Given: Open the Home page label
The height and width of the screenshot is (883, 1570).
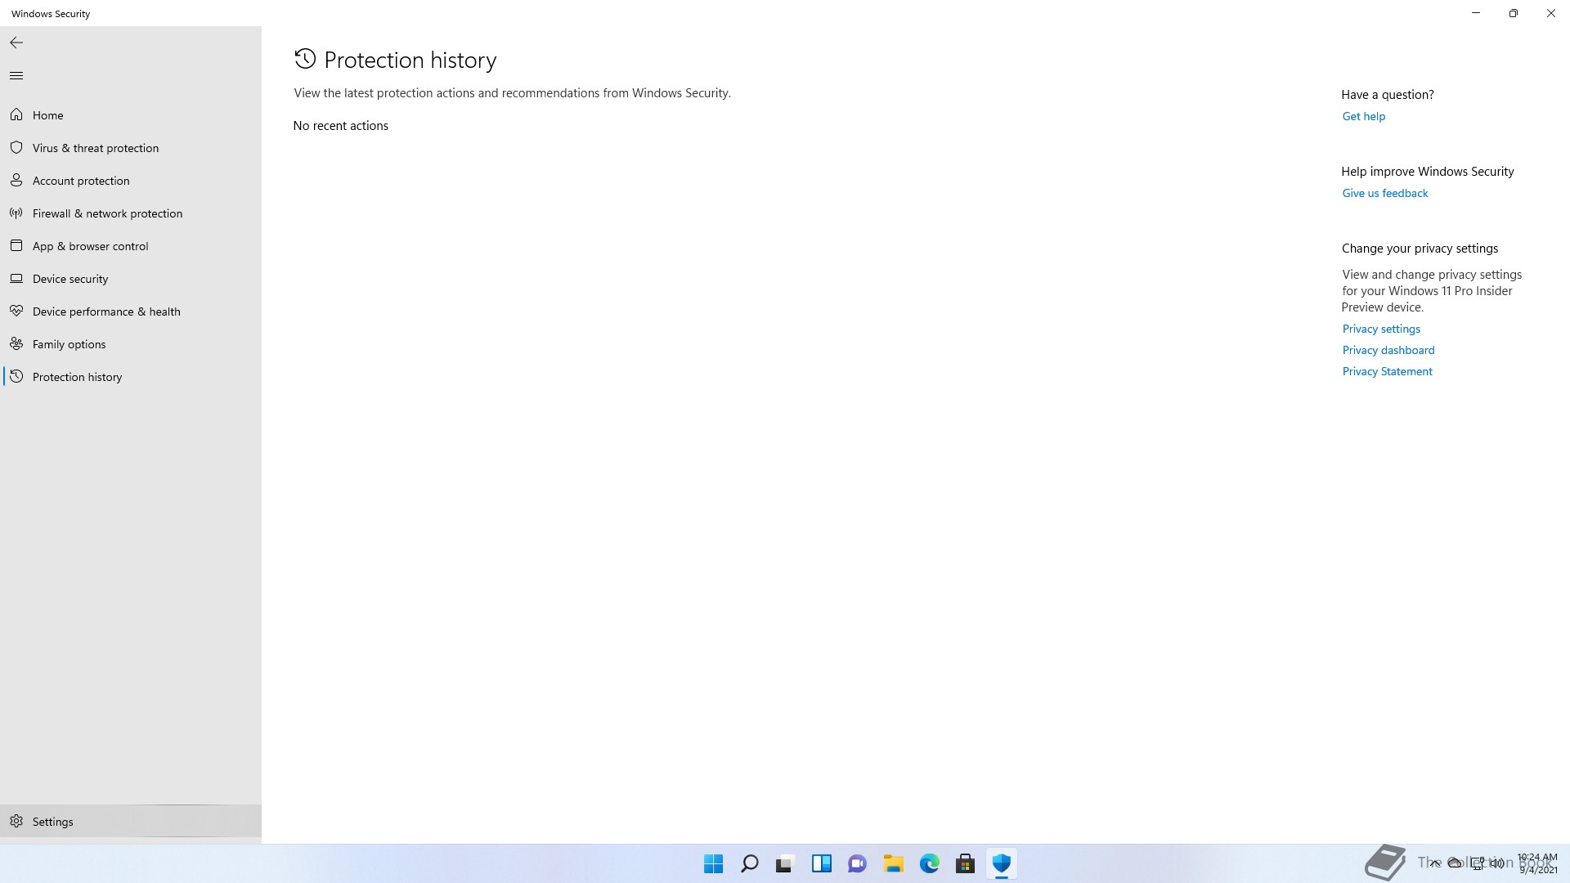Looking at the screenshot, I should pos(47,115).
